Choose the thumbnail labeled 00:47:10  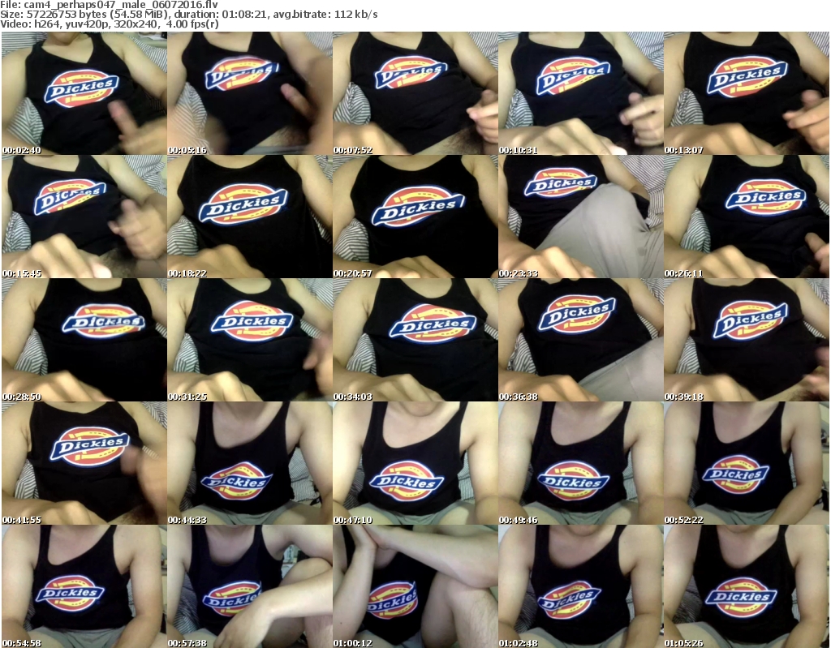click(415, 463)
